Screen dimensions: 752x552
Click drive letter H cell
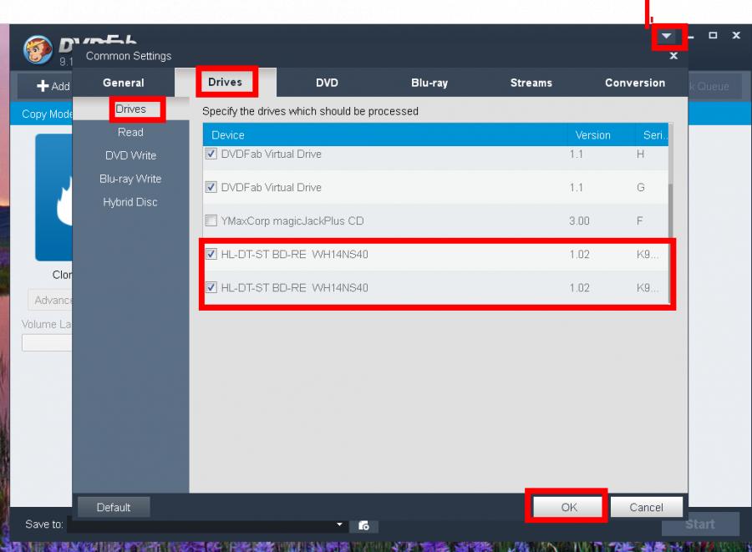(640, 154)
